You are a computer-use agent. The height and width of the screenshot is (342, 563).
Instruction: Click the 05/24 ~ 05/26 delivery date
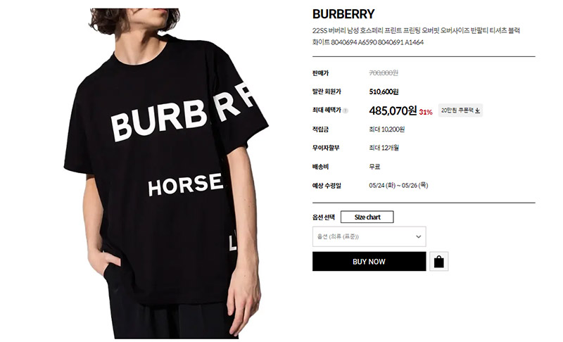click(398, 186)
